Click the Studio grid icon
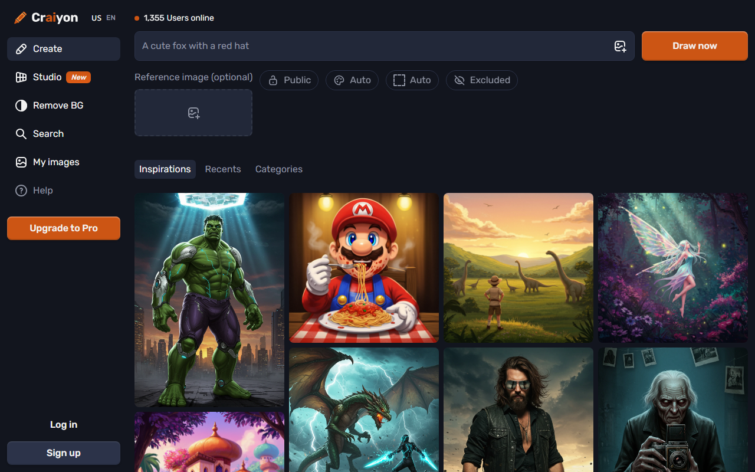 [x=21, y=77]
